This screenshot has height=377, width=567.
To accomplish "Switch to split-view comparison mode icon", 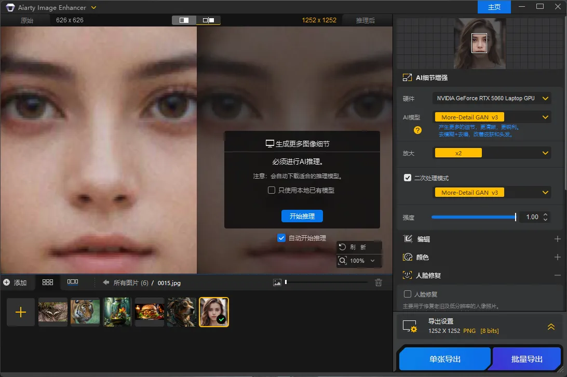I will (x=209, y=20).
